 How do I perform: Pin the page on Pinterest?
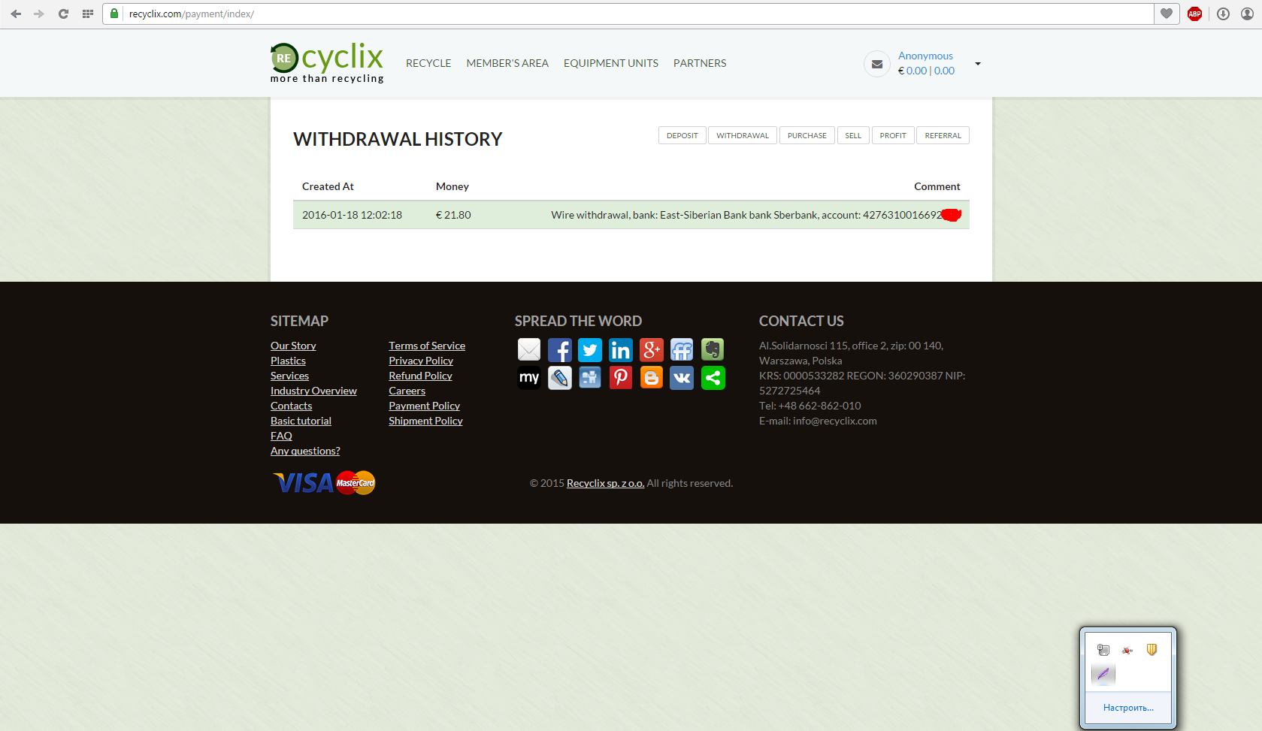pyautogui.click(x=621, y=377)
